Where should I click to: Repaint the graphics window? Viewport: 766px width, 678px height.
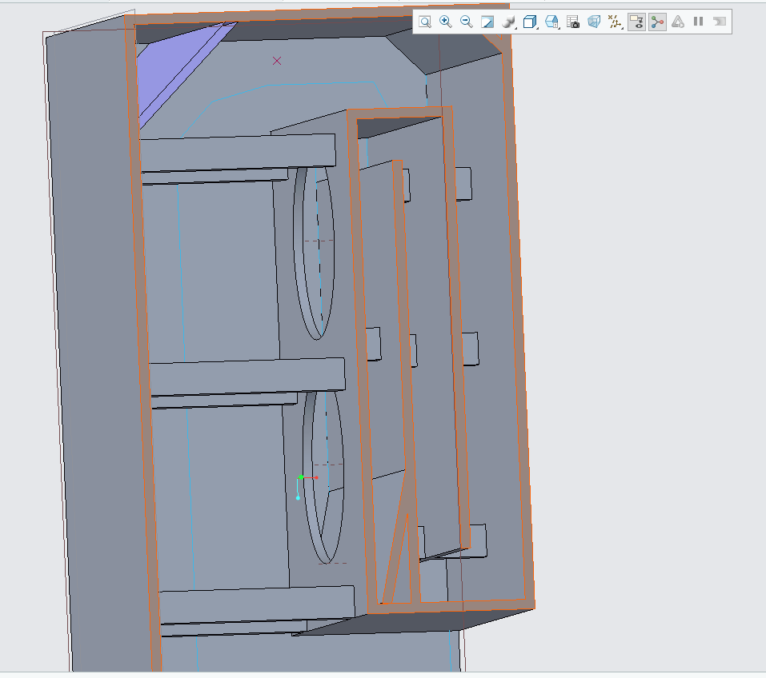tap(487, 22)
